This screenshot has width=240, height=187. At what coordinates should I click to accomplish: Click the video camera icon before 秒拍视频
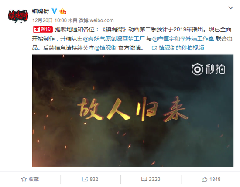click(x=154, y=48)
